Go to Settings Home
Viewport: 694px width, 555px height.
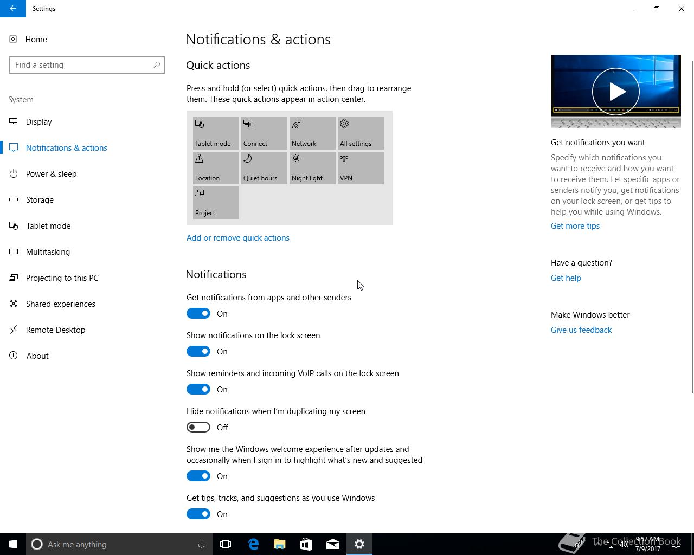pos(87,39)
